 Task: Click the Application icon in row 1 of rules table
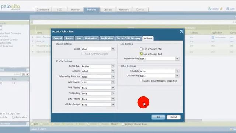(x=213, y=37)
